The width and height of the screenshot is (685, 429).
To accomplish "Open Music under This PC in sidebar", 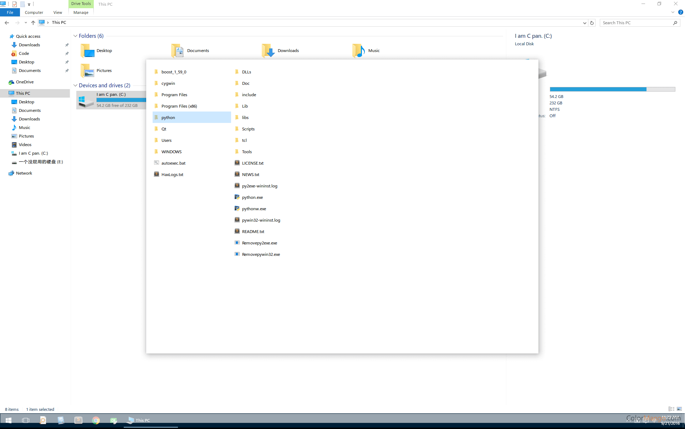I will (24, 128).
